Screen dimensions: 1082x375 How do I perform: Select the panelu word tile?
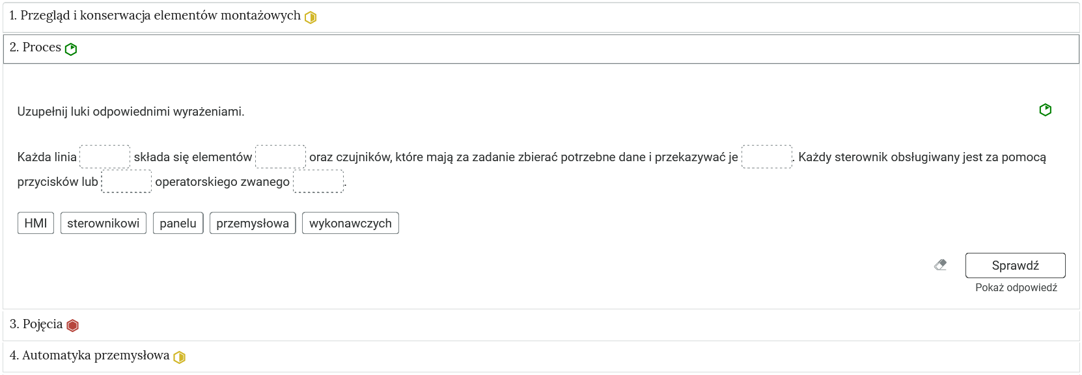click(178, 223)
